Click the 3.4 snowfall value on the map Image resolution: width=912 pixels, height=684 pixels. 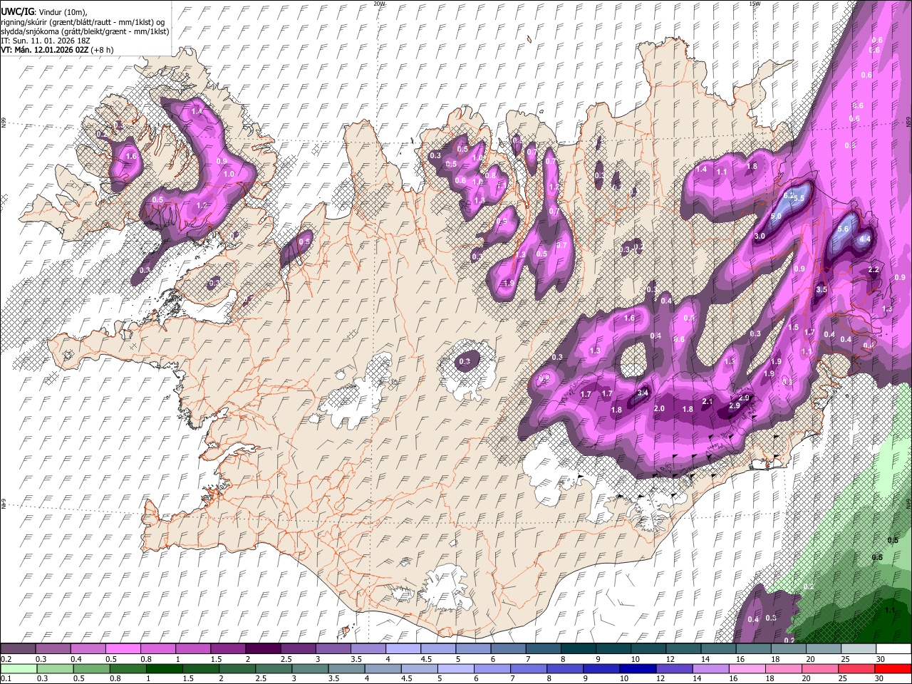coord(642,393)
